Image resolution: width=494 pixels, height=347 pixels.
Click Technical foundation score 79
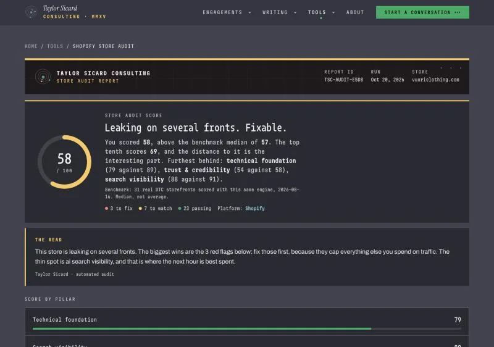coord(458,320)
